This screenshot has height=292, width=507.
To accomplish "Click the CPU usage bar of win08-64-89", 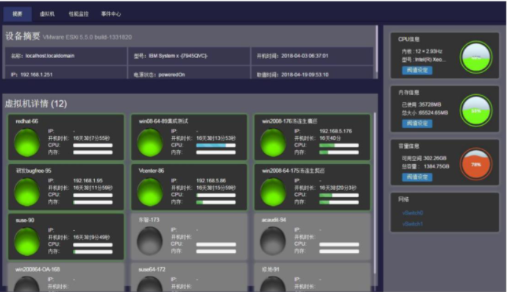I will pyautogui.click(x=216, y=146).
